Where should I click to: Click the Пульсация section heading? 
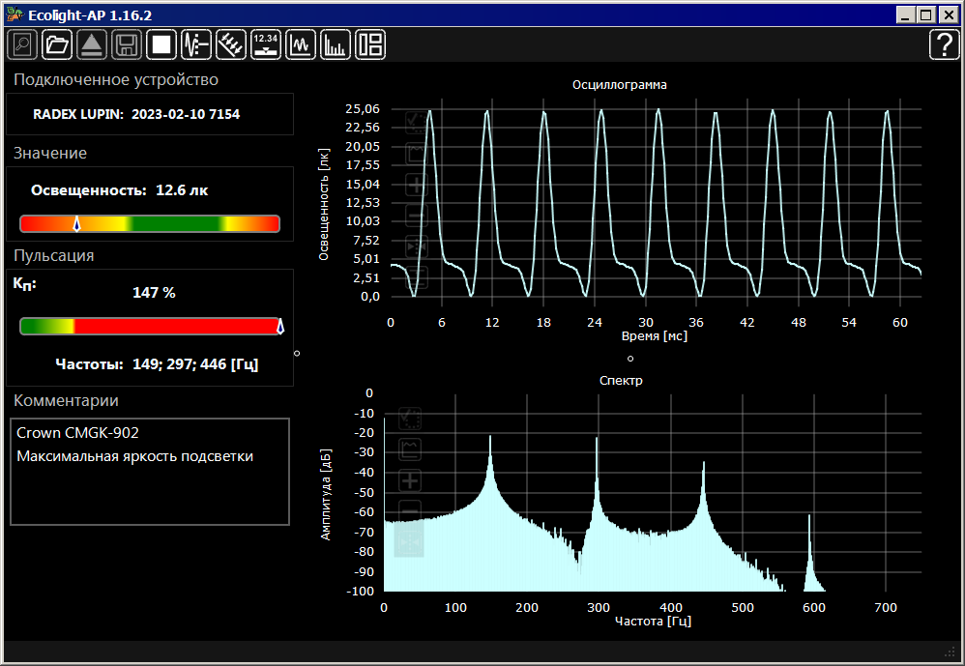(x=53, y=256)
